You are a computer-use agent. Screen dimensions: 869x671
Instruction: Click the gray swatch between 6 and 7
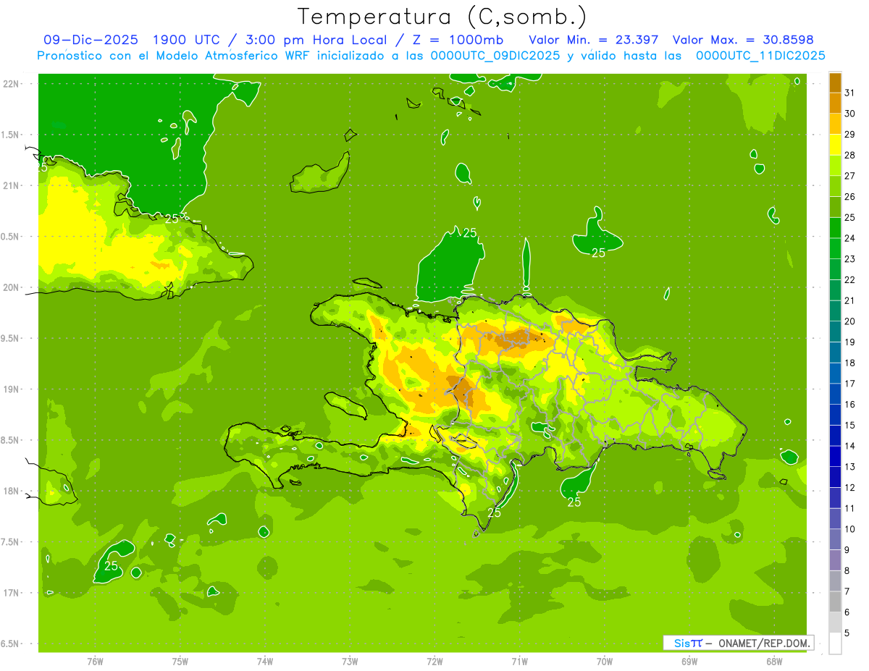pyautogui.click(x=835, y=602)
